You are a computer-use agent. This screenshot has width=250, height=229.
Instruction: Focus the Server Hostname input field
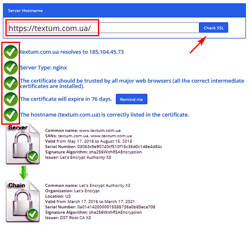pos(103,28)
